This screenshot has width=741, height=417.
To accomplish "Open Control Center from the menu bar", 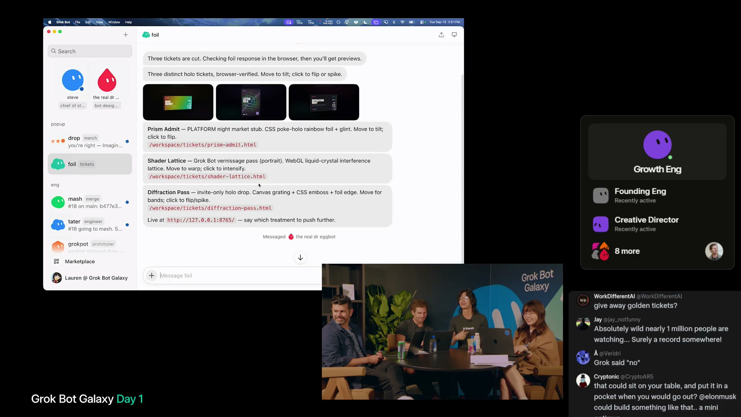I will (x=423, y=22).
